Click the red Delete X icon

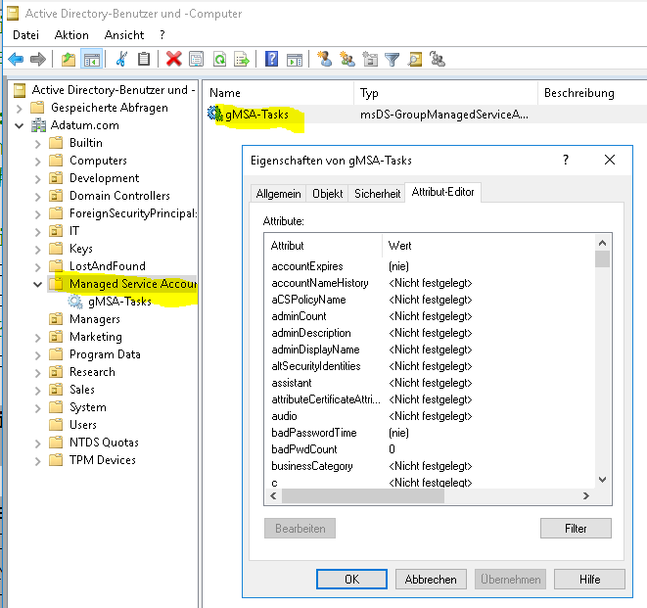173,59
